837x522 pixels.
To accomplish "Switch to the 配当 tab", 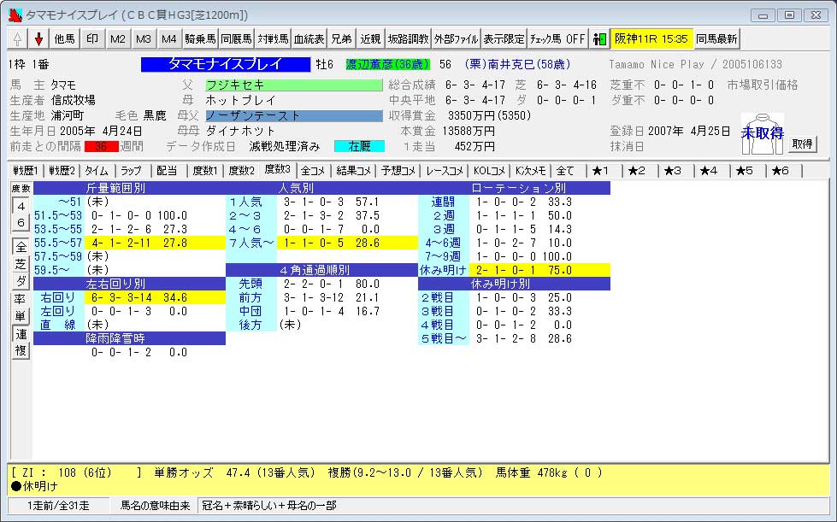I will 167,170.
